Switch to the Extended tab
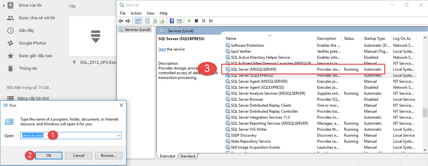Viewport: 428px width, 166px height. tap(167, 156)
